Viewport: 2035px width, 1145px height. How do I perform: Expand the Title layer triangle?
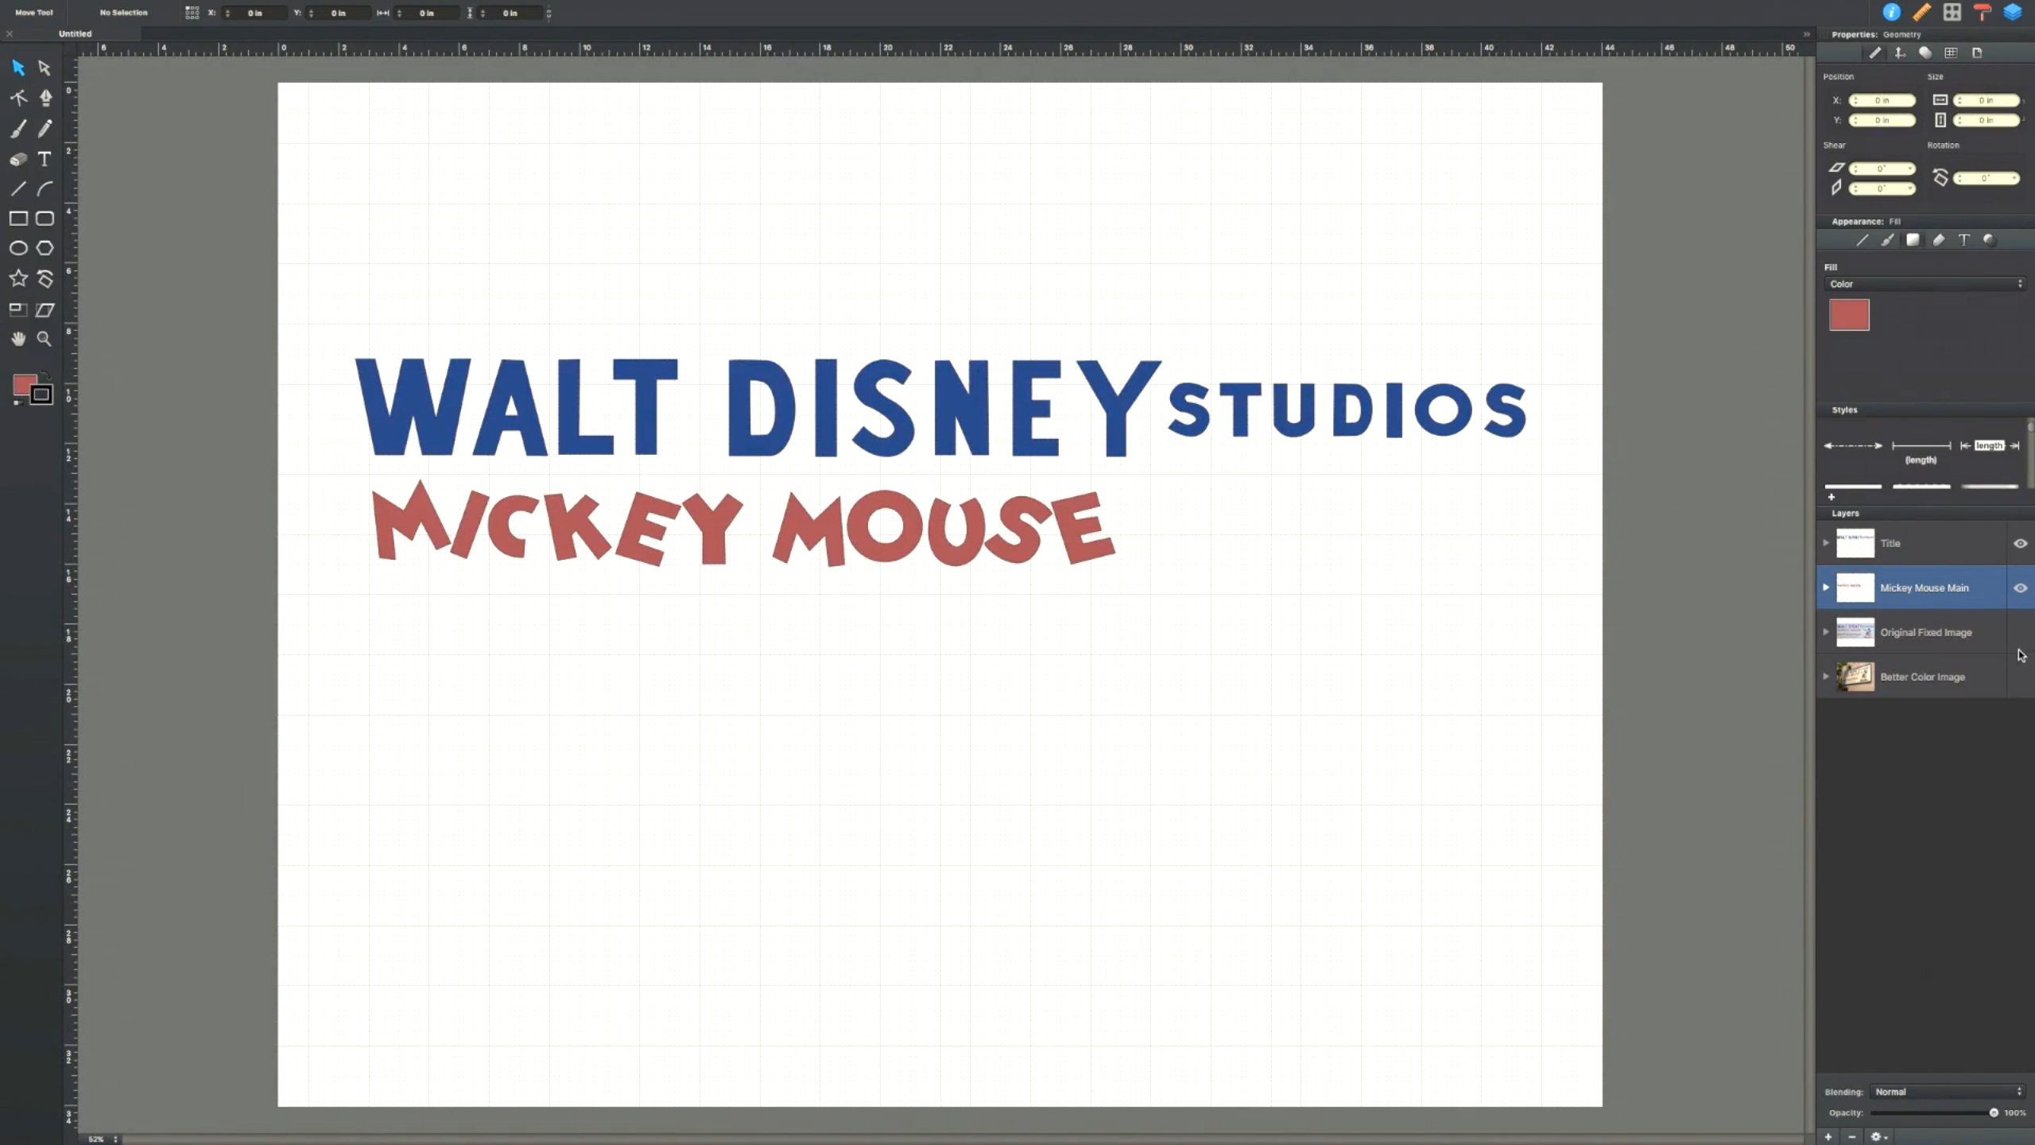tap(1826, 543)
